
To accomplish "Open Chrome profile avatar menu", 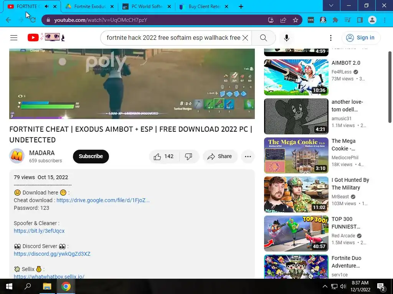I will coord(372,20).
